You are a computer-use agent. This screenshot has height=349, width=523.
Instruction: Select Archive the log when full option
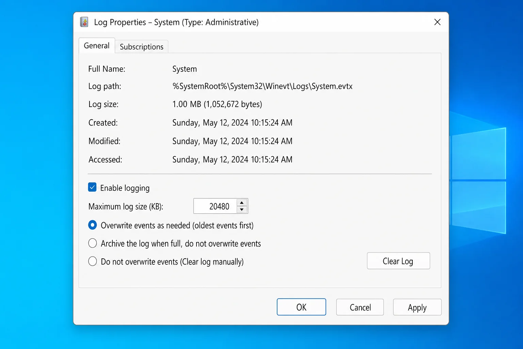[93, 243]
